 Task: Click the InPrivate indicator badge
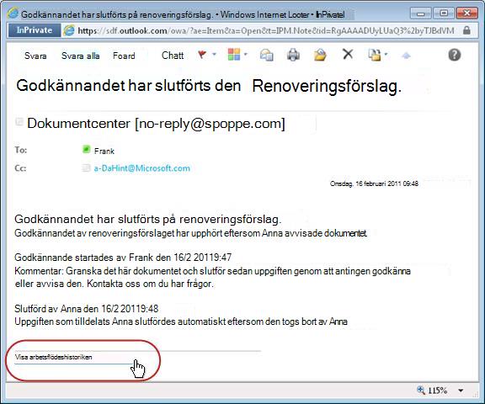tap(35, 30)
